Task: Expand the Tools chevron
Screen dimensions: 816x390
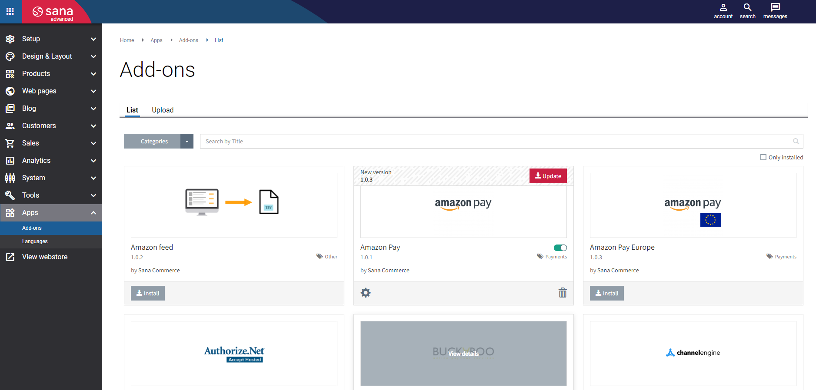Action: 93,195
